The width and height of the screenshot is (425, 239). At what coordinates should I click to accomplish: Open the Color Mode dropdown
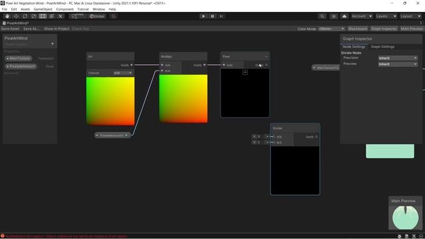(331, 29)
